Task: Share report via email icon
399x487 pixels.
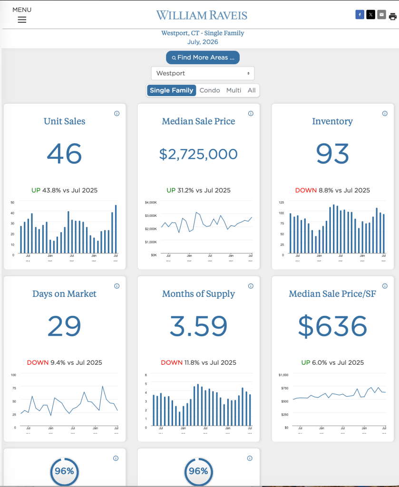Action: tap(381, 15)
